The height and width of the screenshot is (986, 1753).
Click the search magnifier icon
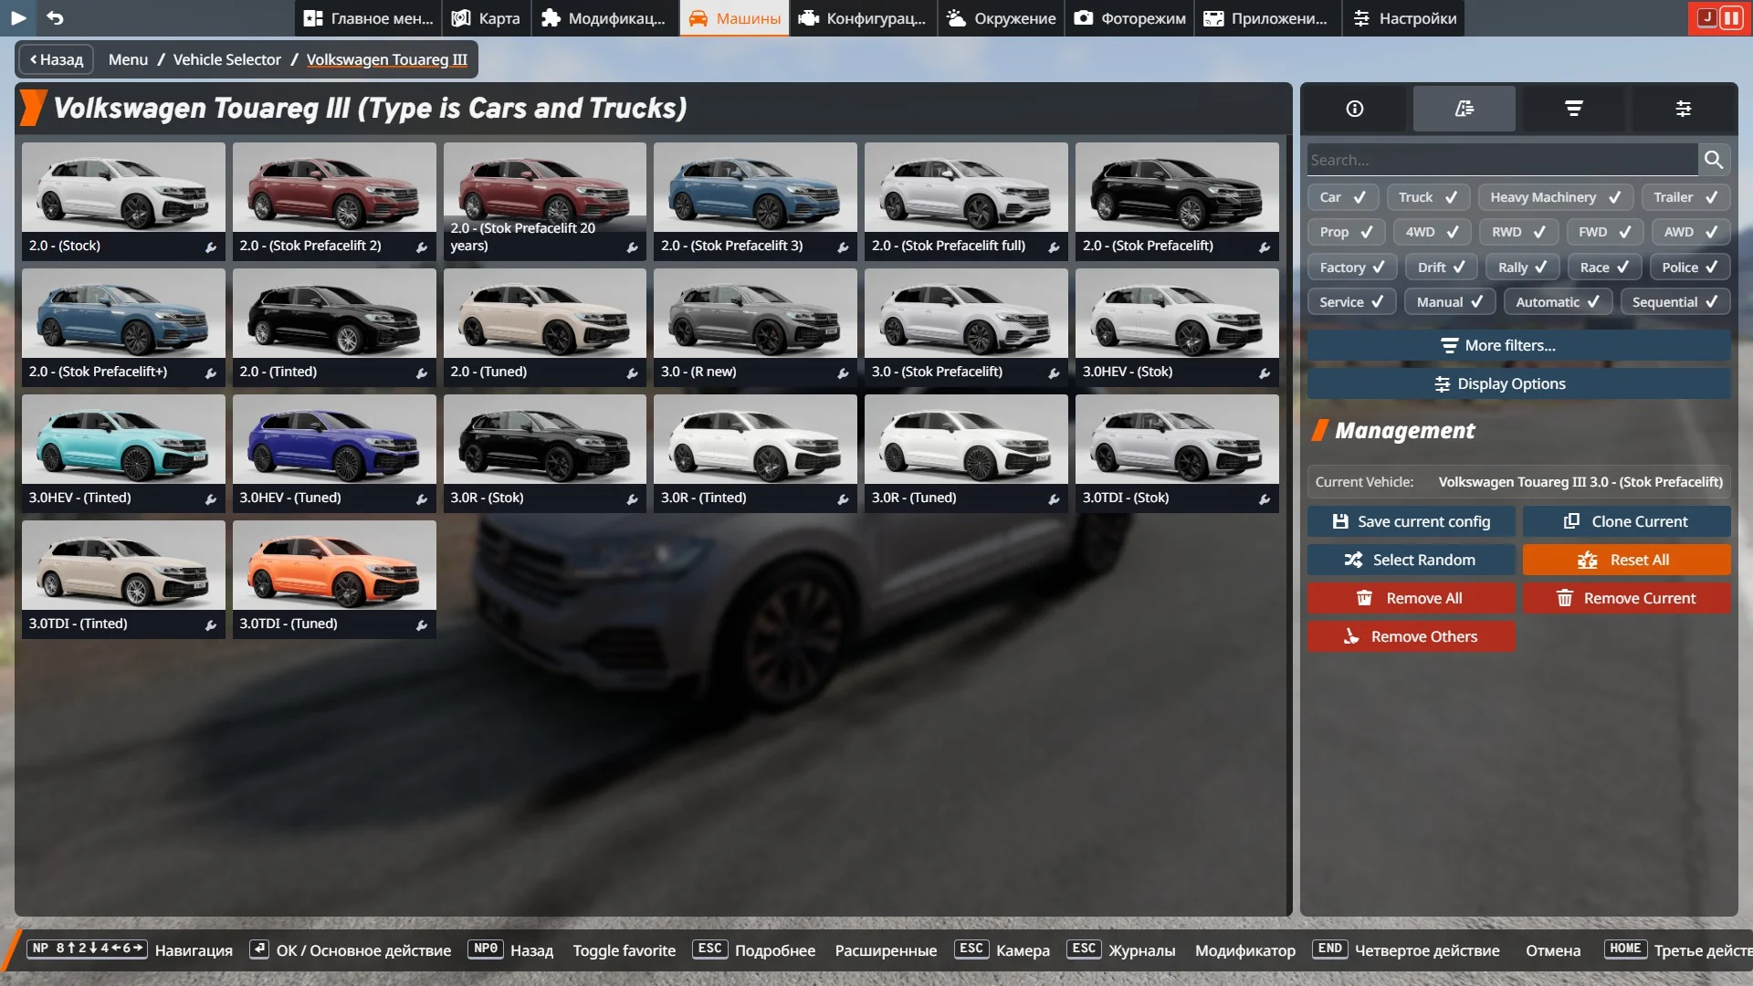(x=1714, y=160)
